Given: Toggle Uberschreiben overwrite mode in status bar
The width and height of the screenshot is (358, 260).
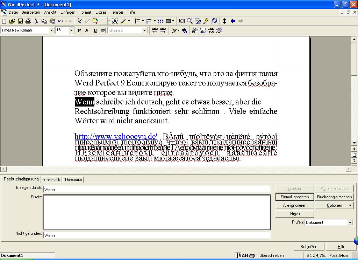Looking at the screenshot, I should pos(271,255).
